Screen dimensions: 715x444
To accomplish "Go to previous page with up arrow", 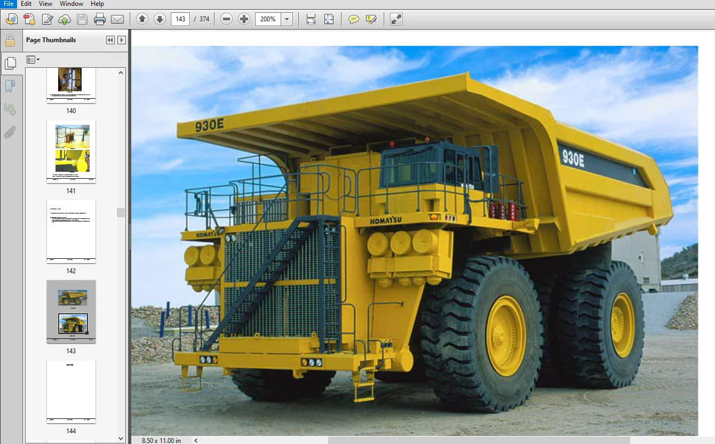I will (x=142, y=19).
